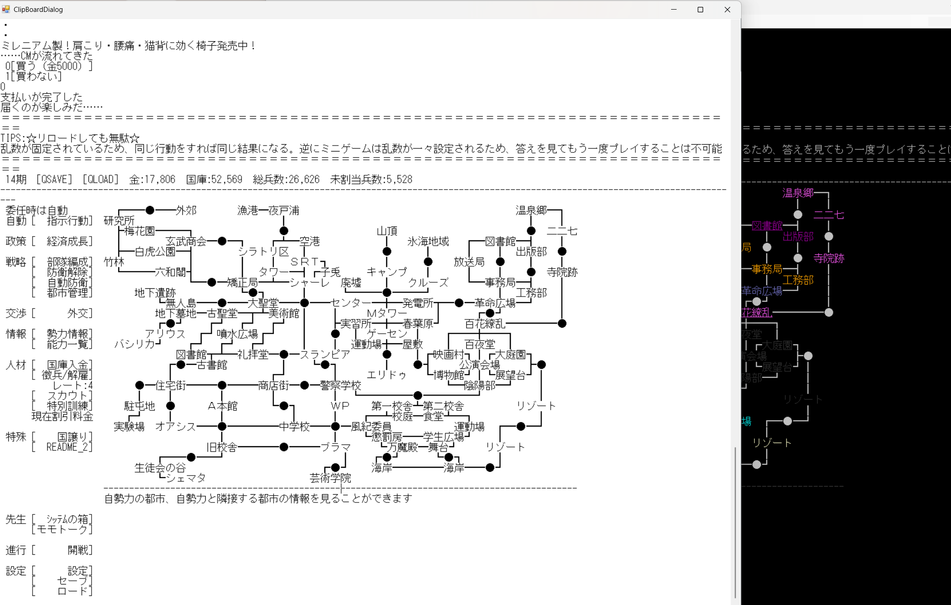951x605 pixels.
Task: Click the pink 図書館 link in black panel
Action: (767, 226)
